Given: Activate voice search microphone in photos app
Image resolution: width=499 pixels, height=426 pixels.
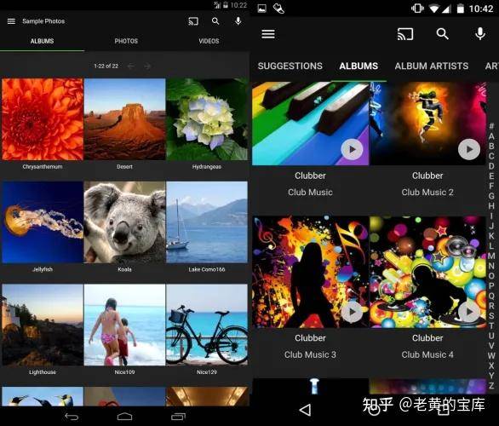Looking at the screenshot, I should (238, 21).
